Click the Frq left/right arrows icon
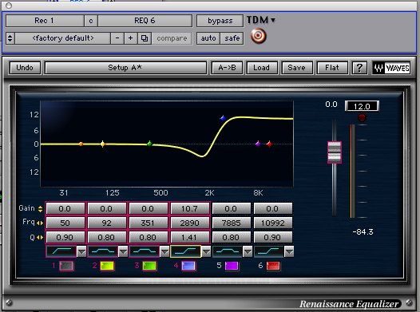The width and height of the screenshot is (420, 312). 40,223
